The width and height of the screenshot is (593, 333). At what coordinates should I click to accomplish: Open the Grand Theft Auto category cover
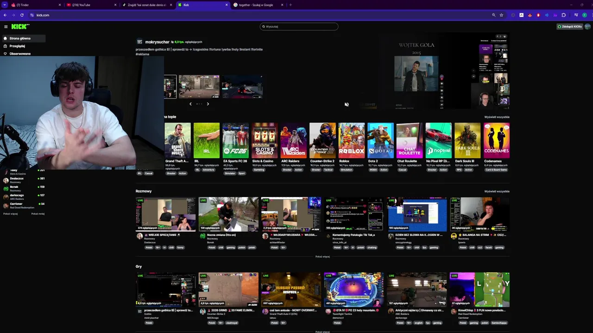pos(177,140)
